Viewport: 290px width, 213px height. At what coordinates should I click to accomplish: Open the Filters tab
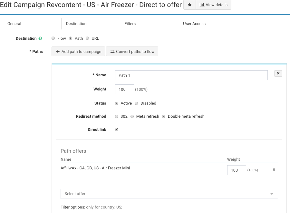130,23
